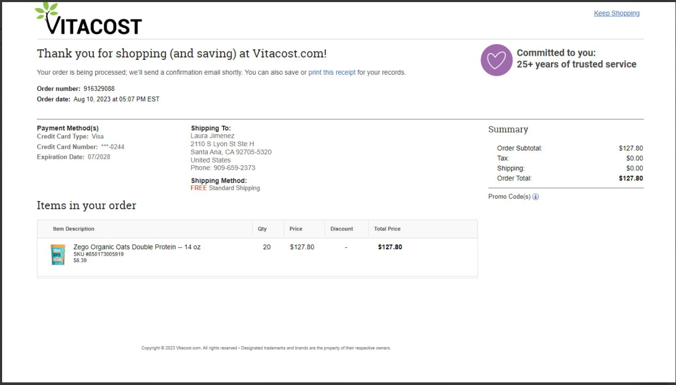Click the Summary heading

point(508,129)
